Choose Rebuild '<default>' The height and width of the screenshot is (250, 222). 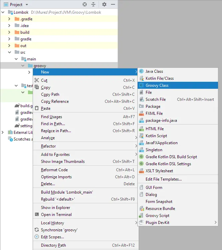(85, 199)
